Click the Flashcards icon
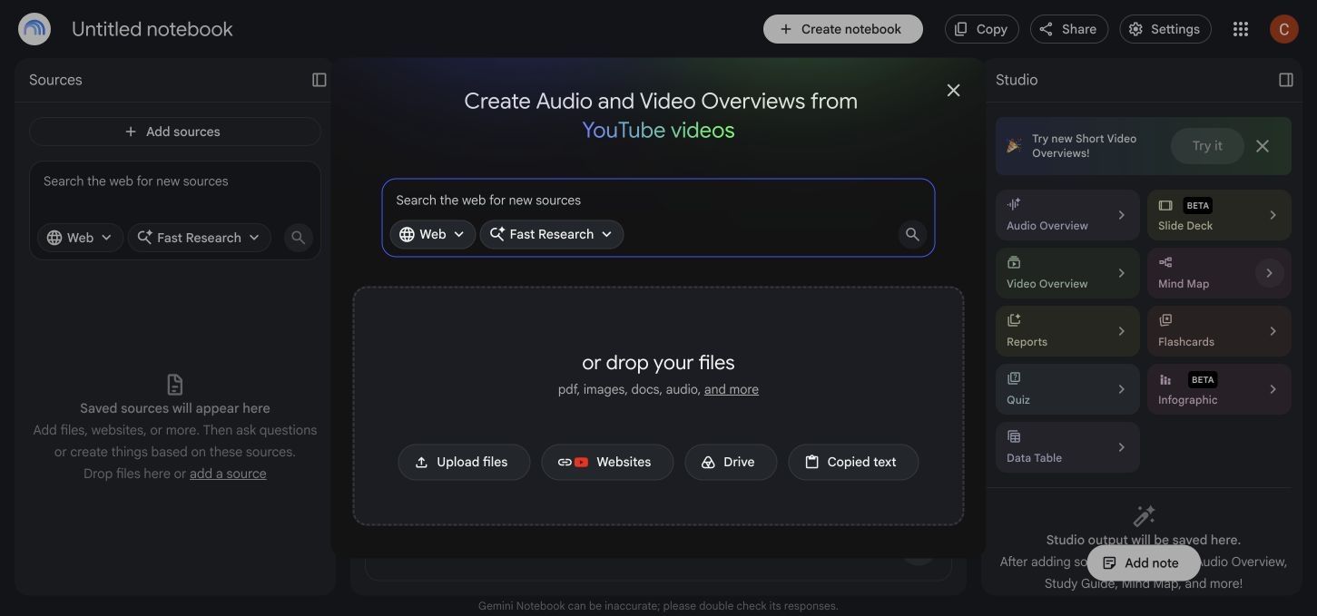 [1165, 319]
